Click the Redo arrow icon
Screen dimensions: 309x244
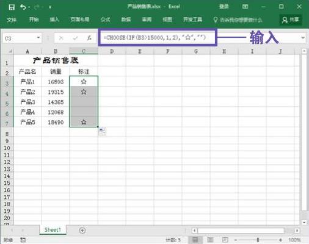pyautogui.click(x=37, y=7)
